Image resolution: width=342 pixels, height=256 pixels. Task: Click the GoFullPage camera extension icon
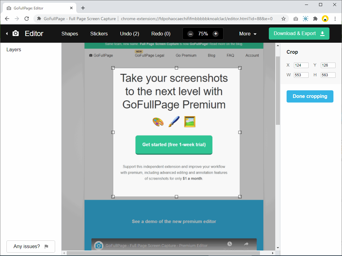(x=295, y=19)
